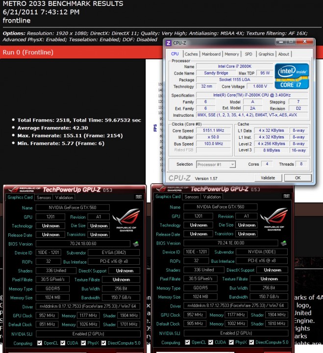Click Bus Speed value 103.0 MHz
Screen dimensions: 323x353
point(213,143)
